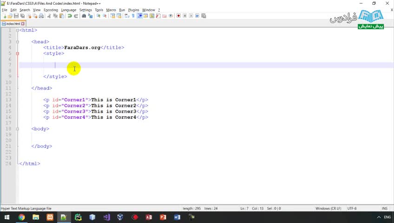The image size is (394, 223).
Task: Click the Stop macro recording icon
Action: click(185, 16)
